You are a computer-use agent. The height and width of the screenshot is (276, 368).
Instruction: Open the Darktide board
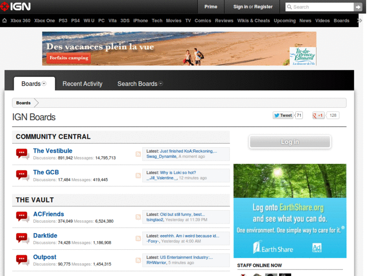45,236
